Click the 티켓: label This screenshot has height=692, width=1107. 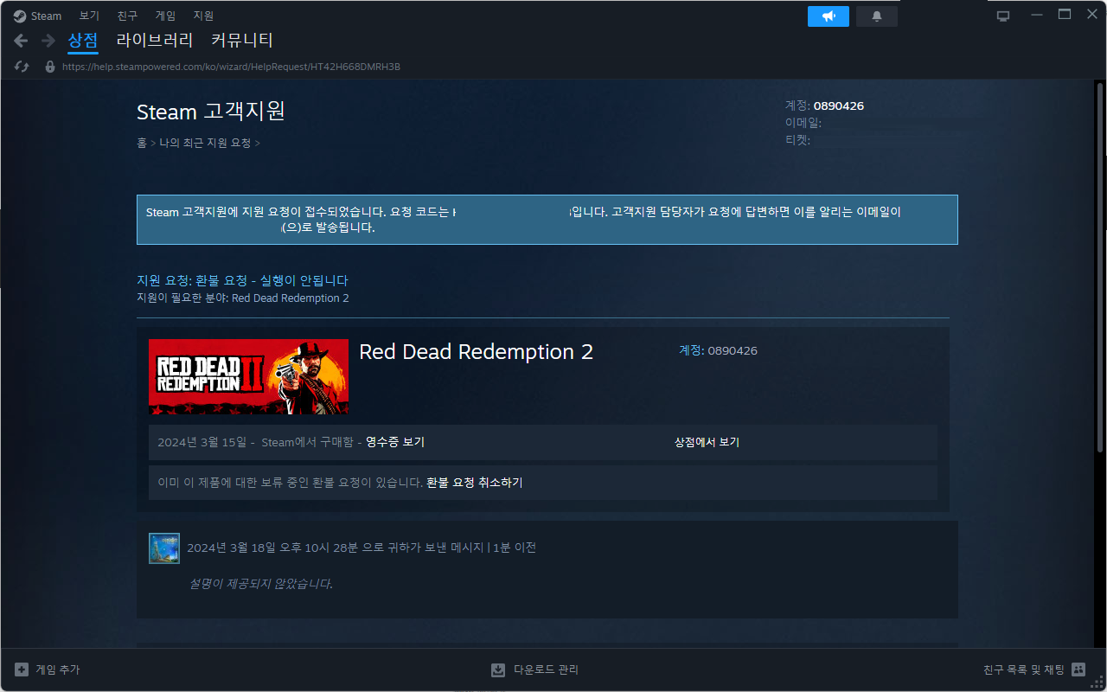797,139
